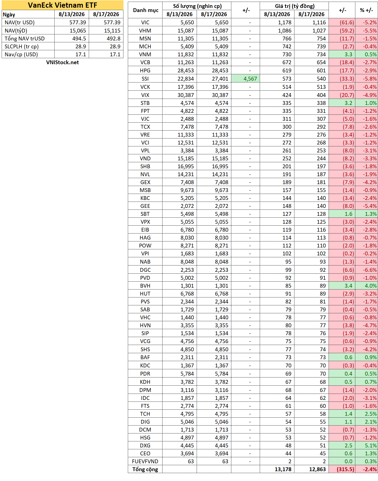Click the KDH ticker cell
The height and width of the screenshot is (481, 378).
tap(145, 382)
